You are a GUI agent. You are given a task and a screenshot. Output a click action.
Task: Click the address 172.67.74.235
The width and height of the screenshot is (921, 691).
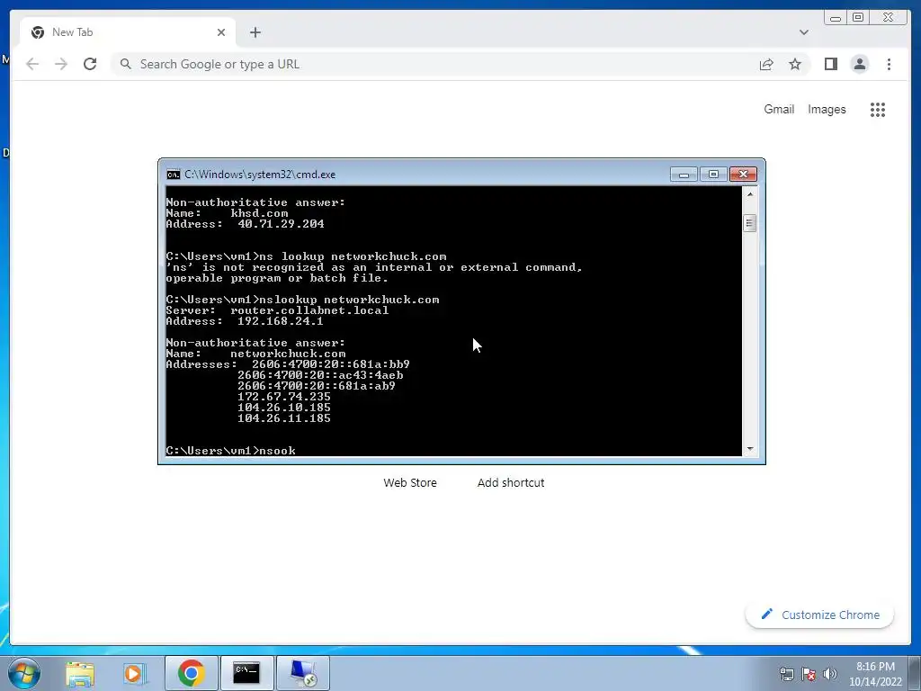[283, 397]
